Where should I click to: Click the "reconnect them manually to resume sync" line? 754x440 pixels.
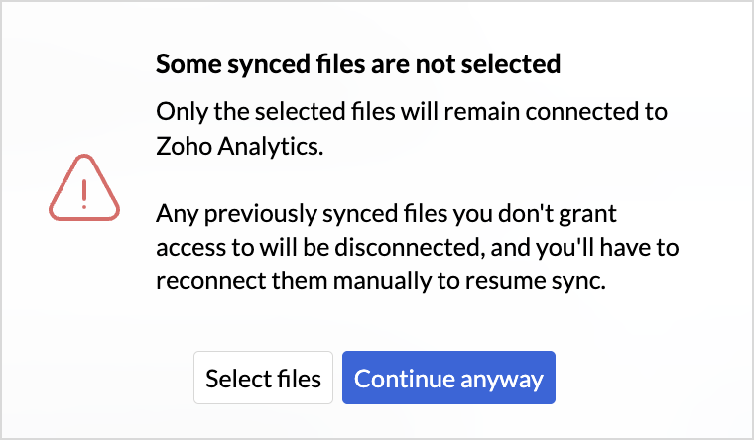tap(379, 280)
